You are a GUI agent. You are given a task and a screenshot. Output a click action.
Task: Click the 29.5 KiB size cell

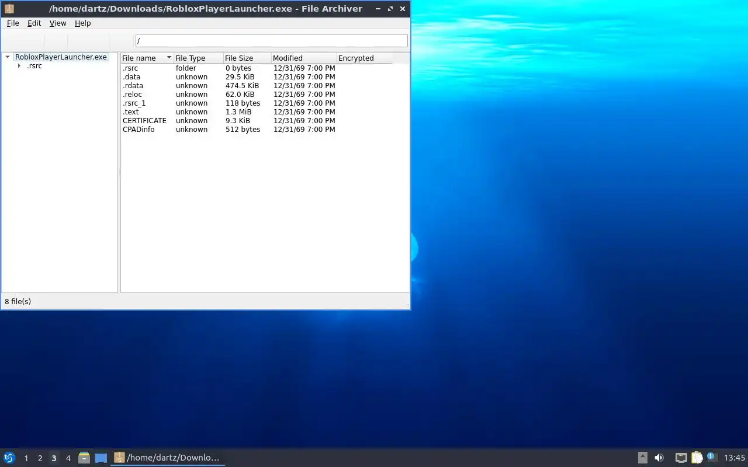coord(240,77)
